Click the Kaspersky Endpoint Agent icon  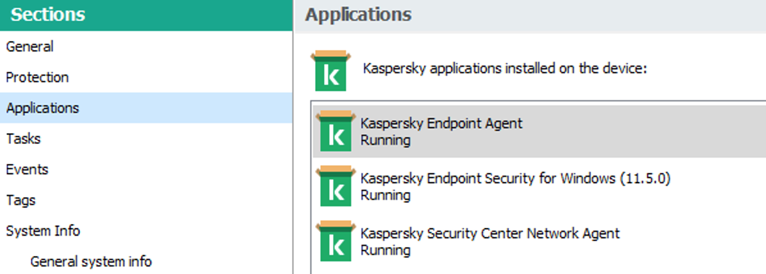336,131
